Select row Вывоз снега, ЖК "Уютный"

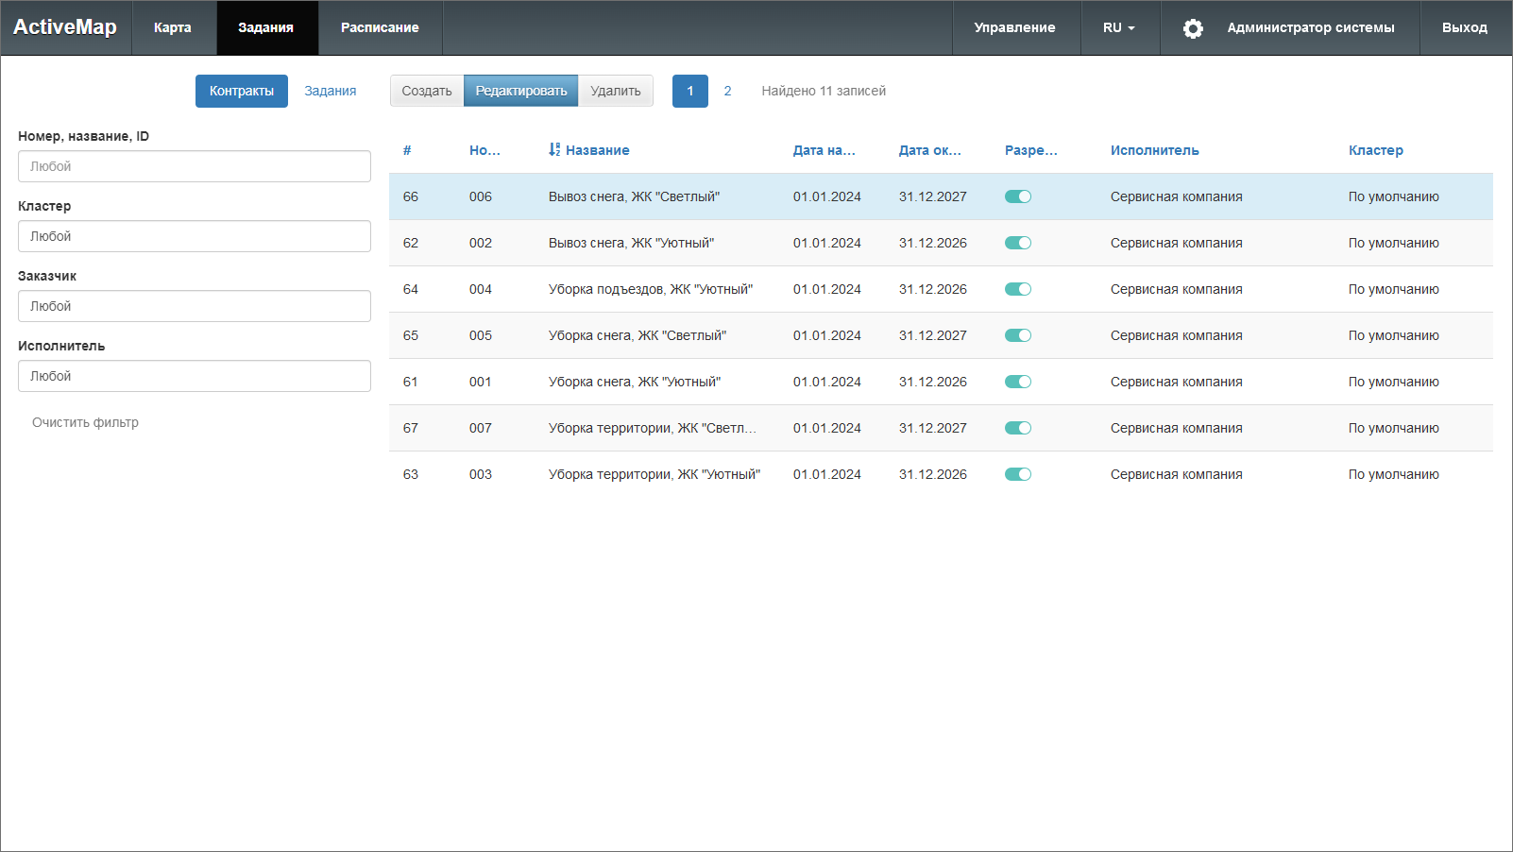click(941, 243)
